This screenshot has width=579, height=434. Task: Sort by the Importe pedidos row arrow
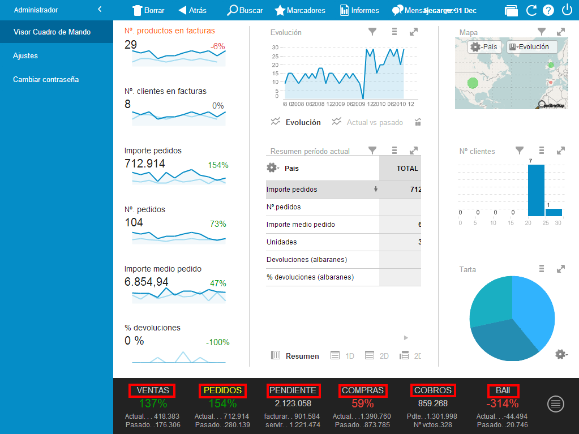tap(375, 190)
